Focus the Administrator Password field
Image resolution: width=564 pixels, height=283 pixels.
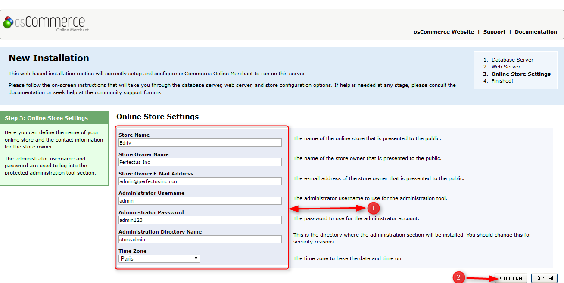200,220
